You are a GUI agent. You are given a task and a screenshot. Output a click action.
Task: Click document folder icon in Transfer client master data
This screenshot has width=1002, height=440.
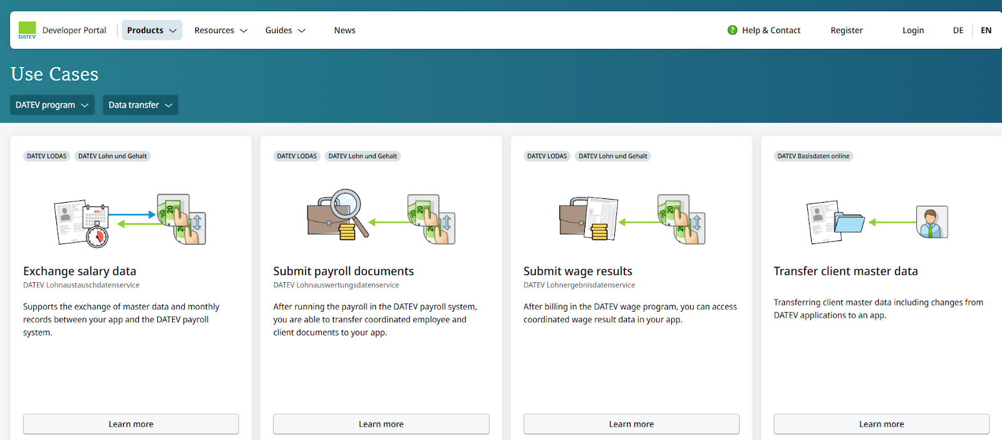pyautogui.click(x=835, y=222)
